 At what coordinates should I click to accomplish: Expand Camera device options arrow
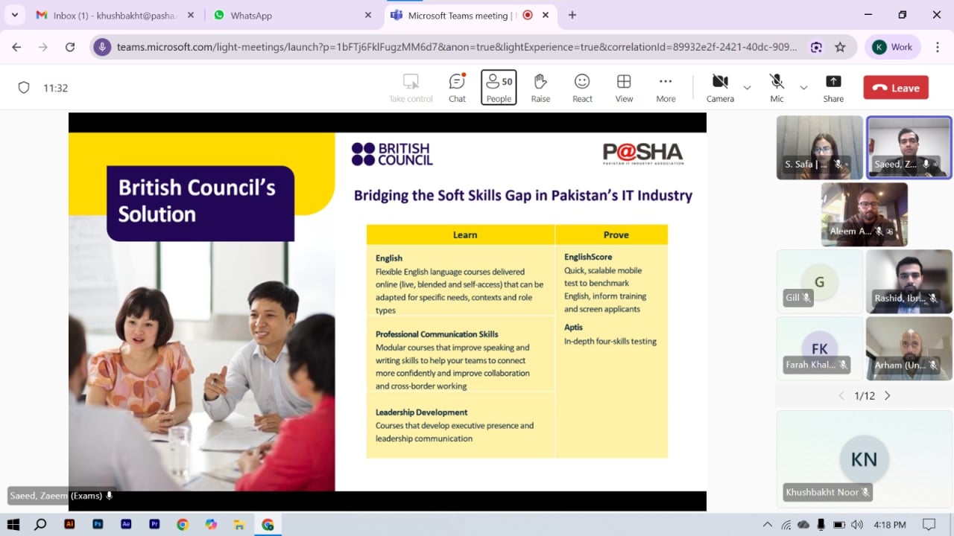point(747,88)
